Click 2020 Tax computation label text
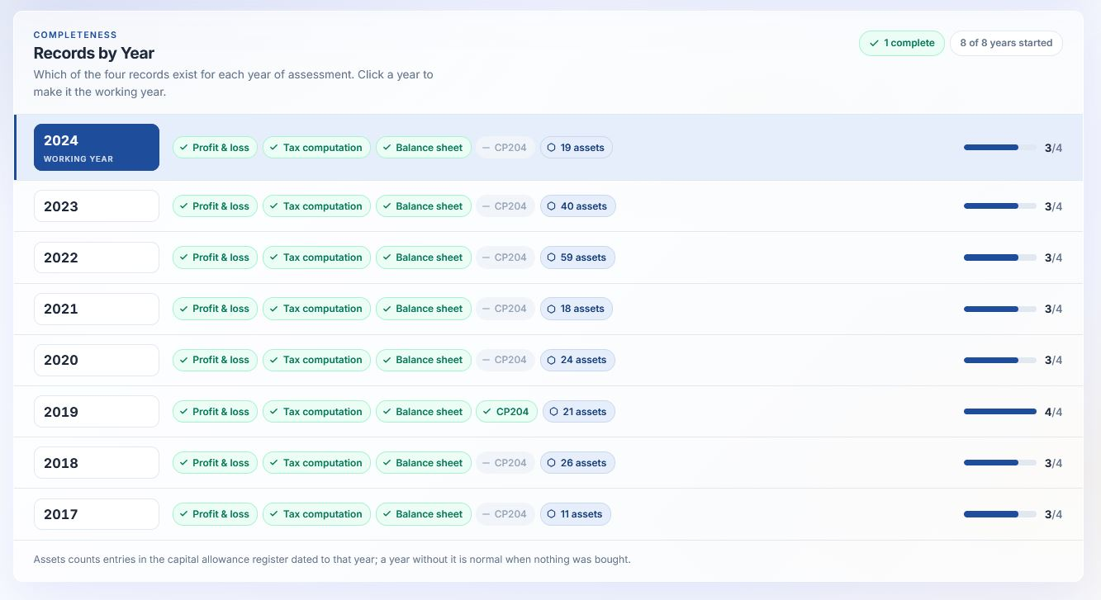Screen dimensions: 1101x600 [x=323, y=360]
